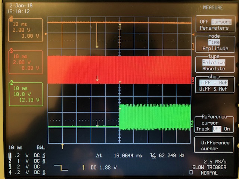239x179 pixels.
Task: Click the BWL bandwidth limit indicator
Action: tap(41, 148)
